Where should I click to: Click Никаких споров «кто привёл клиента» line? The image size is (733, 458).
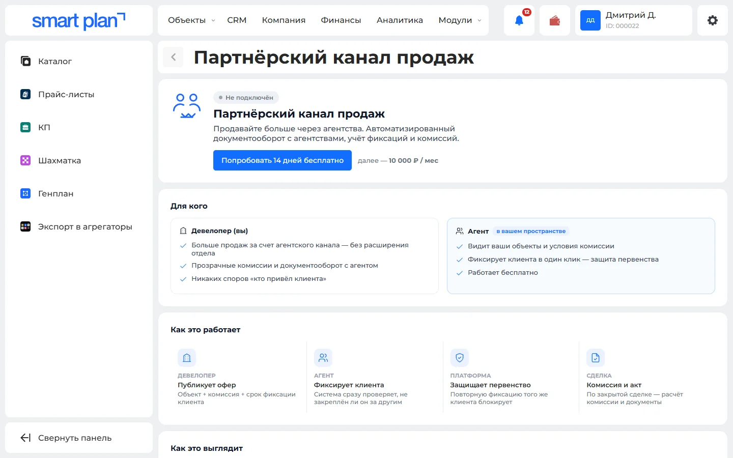pos(259,279)
